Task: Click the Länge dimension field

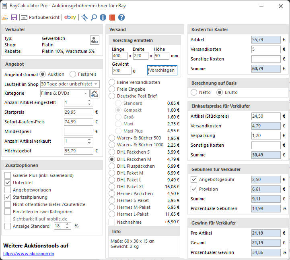Action: point(120,56)
